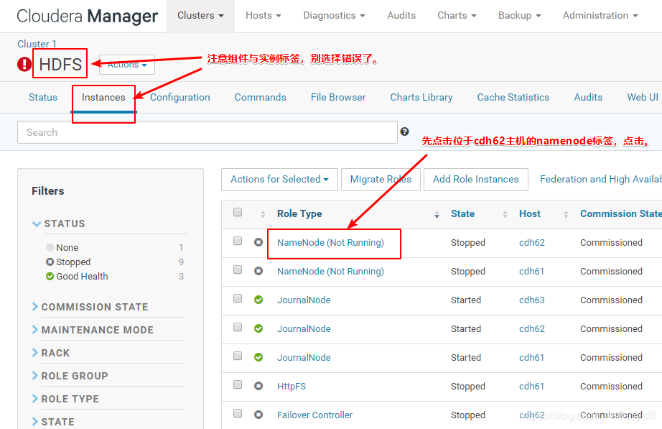Sort using the Host column sort arrows
Viewport: 662px width, 429px height.
[x=567, y=214]
